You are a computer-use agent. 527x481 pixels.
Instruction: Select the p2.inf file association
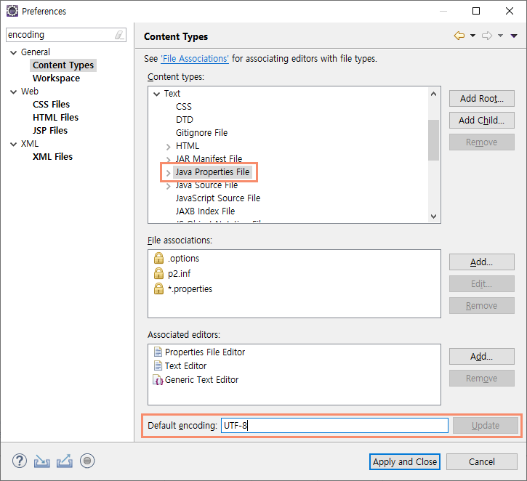[179, 273]
